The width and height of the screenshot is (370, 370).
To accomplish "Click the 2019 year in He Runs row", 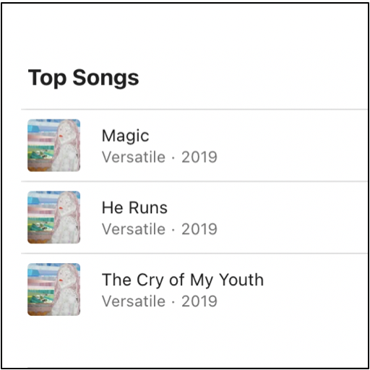I will pyautogui.click(x=199, y=229).
